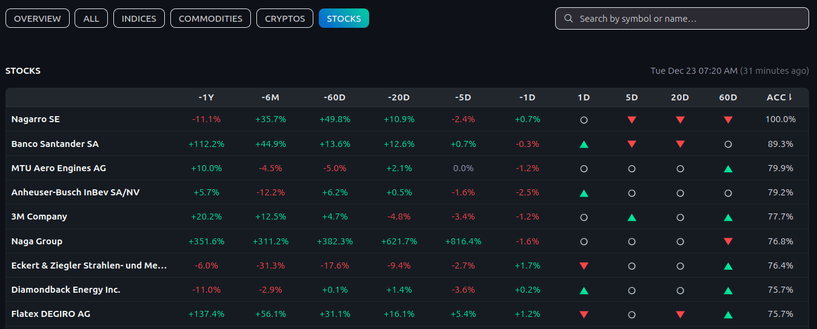The height and width of the screenshot is (329, 817).
Task: Click Flatex DEGIRO 60D green up arrow
Action: 728,314
